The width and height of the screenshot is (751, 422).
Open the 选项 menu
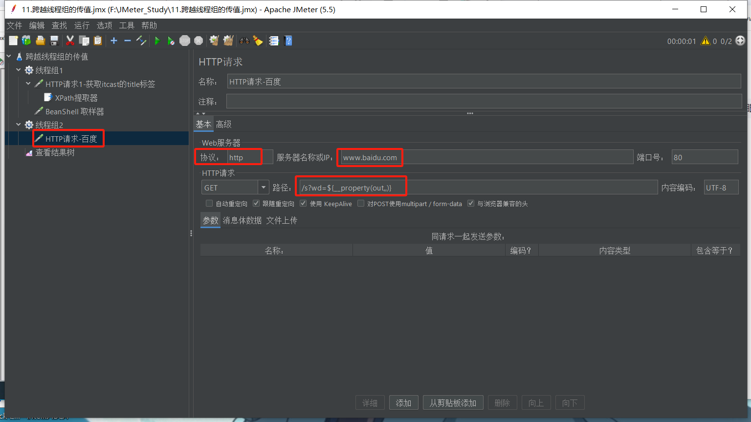(x=104, y=25)
